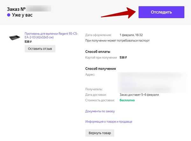Click the Дата доставки label

point(96,95)
